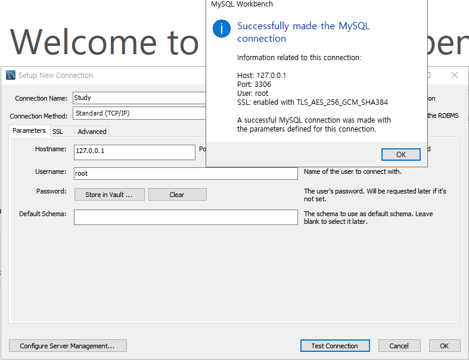Click the blue information icon in the dialog
The height and width of the screenshot is (362, 469).
tap(221, 29)
